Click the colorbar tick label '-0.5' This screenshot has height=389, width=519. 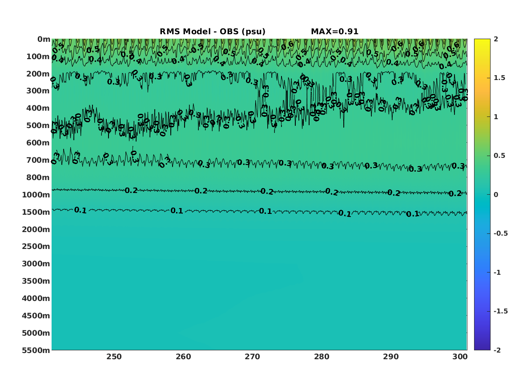[501, 233]
